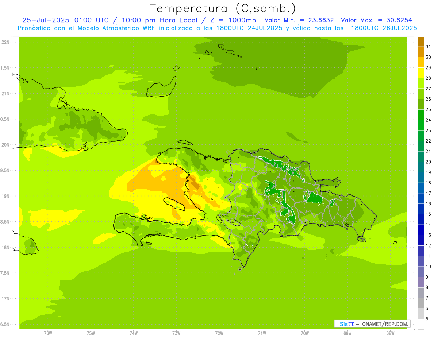The image size is (438, 338).
Task: Click "Valor Min. = 23.6632"
Action: point(299,20)
